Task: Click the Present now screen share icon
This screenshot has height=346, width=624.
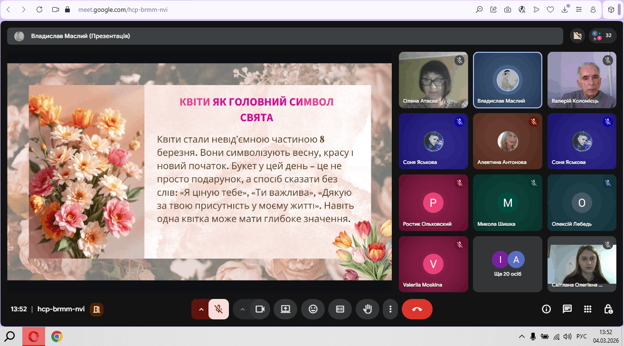Action: 285,309
